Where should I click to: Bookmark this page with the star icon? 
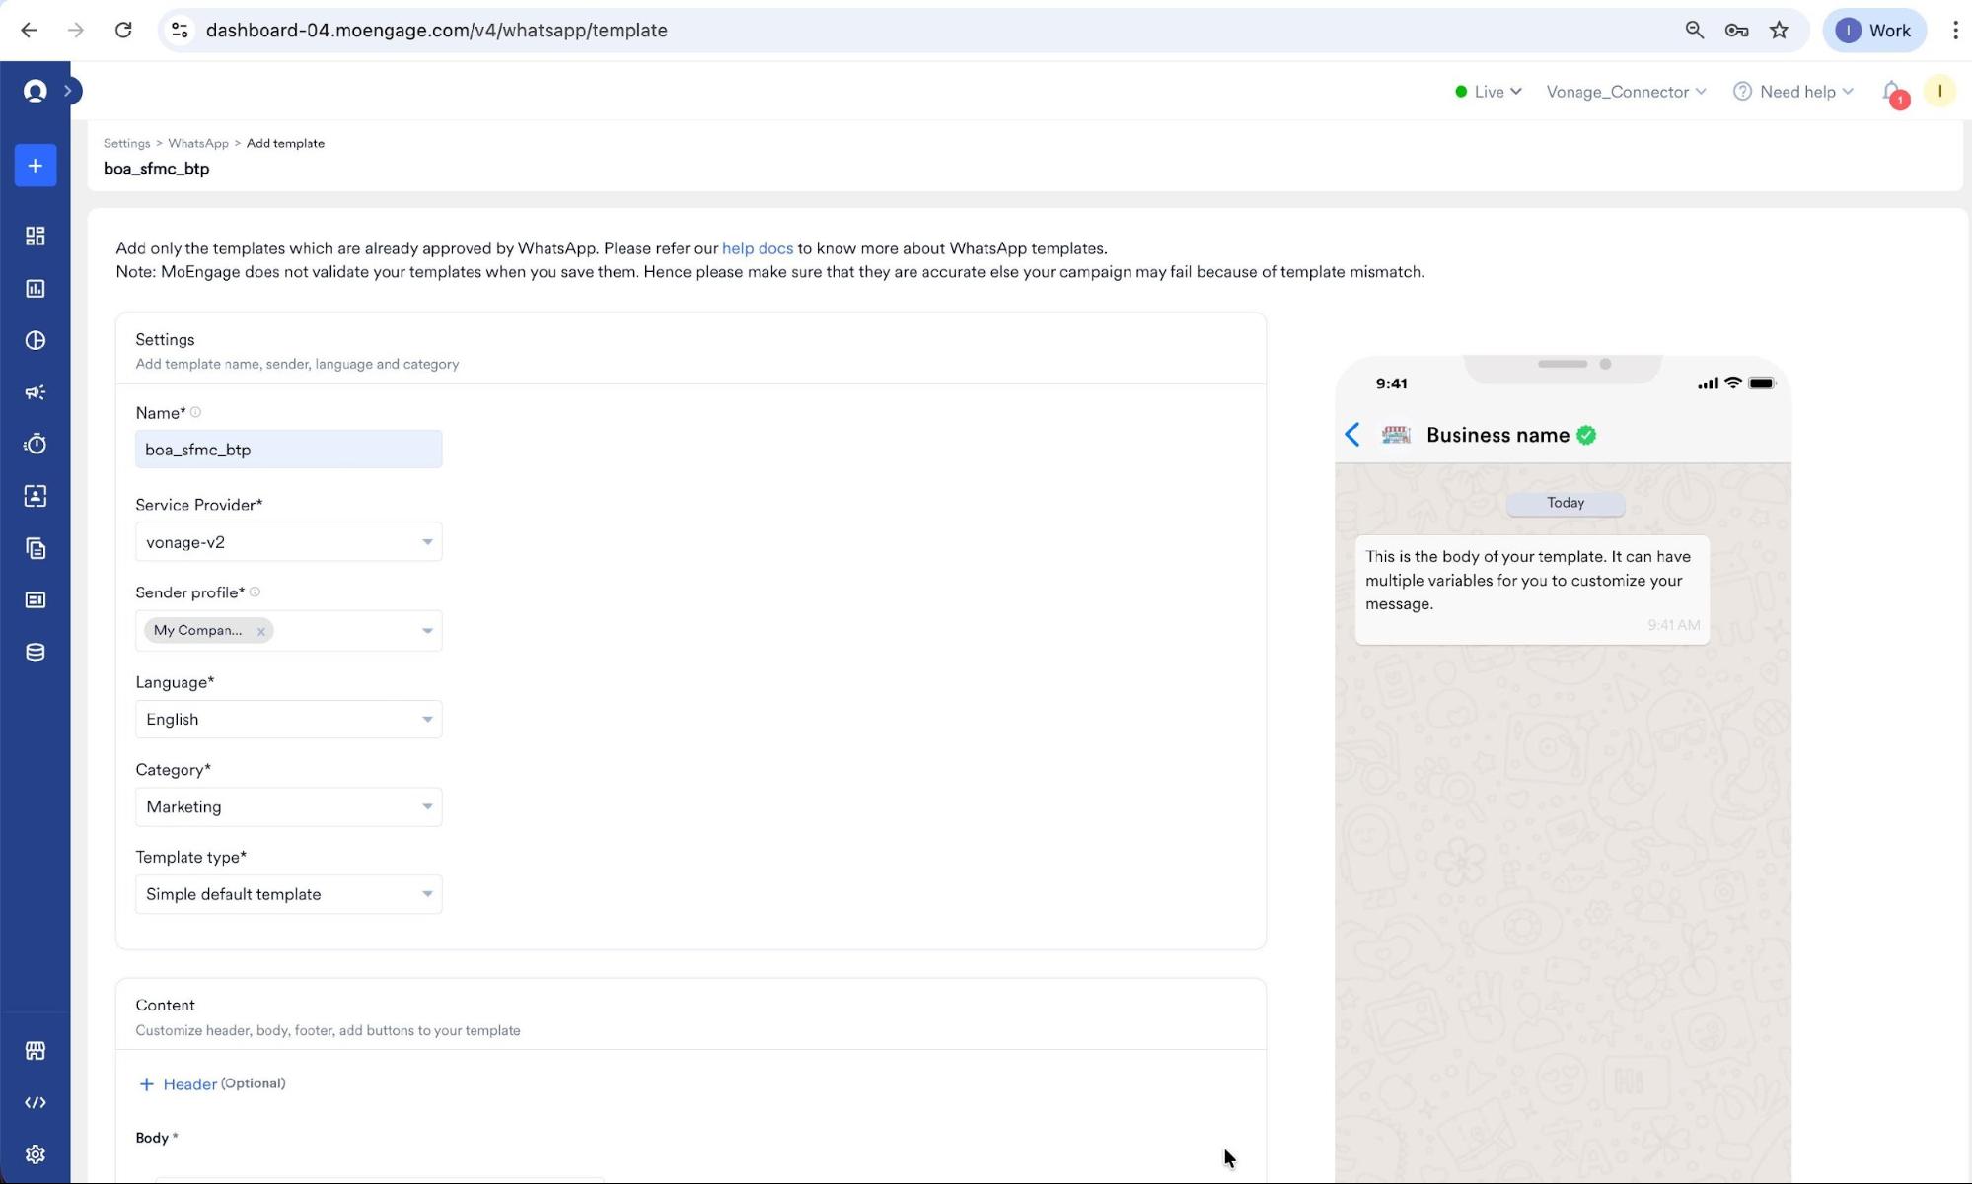[1779, 30]
